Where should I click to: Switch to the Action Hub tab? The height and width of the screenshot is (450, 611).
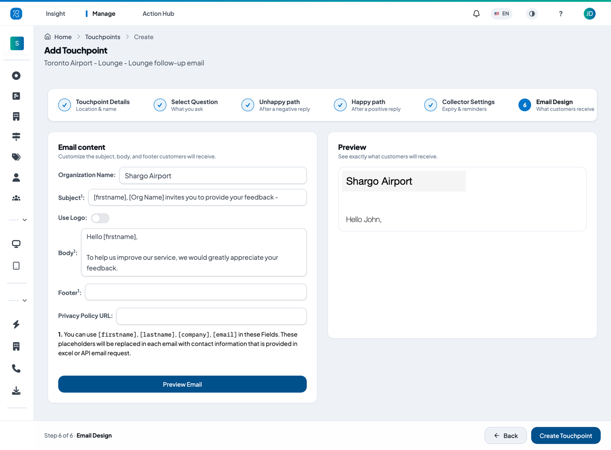[158, 14]
